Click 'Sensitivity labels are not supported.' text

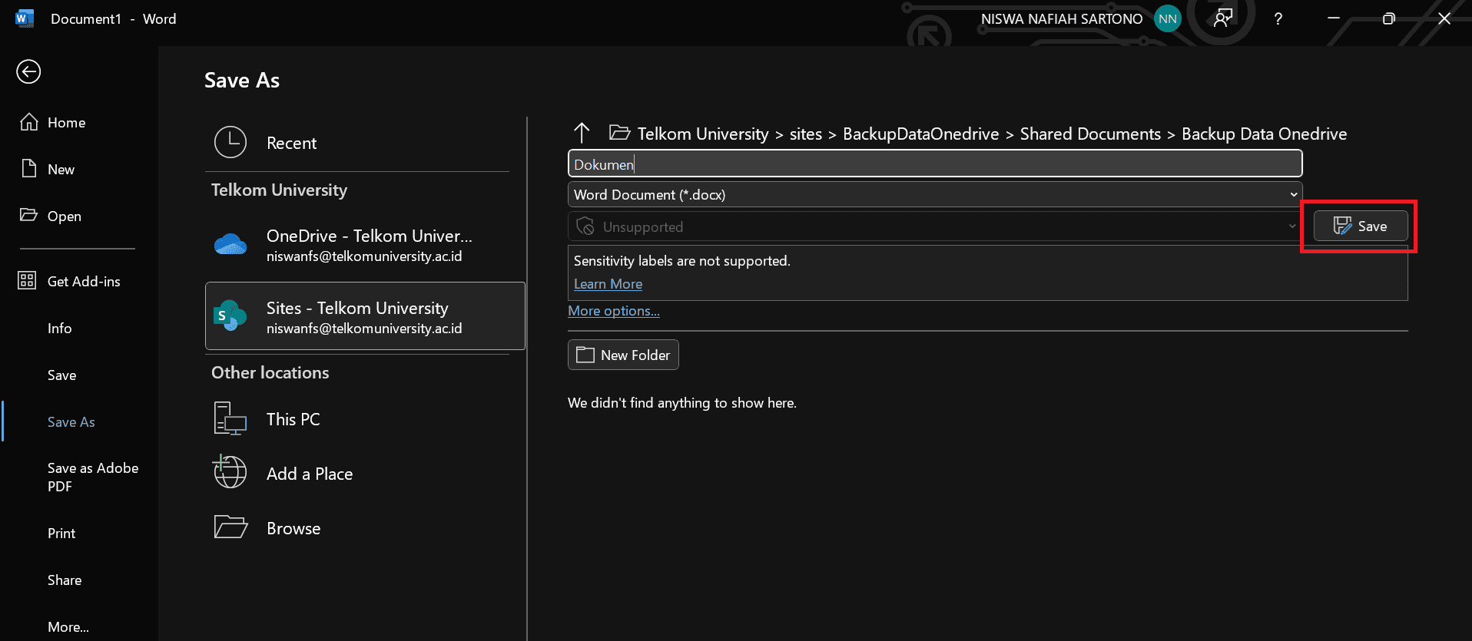(682, 261)
